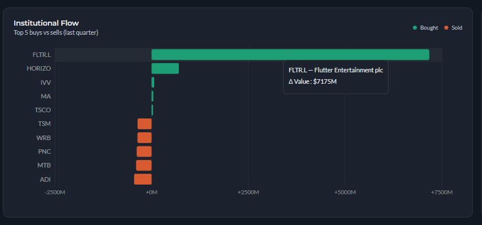
Task: Click the IVV ticker label
Action: click(46, 83)
